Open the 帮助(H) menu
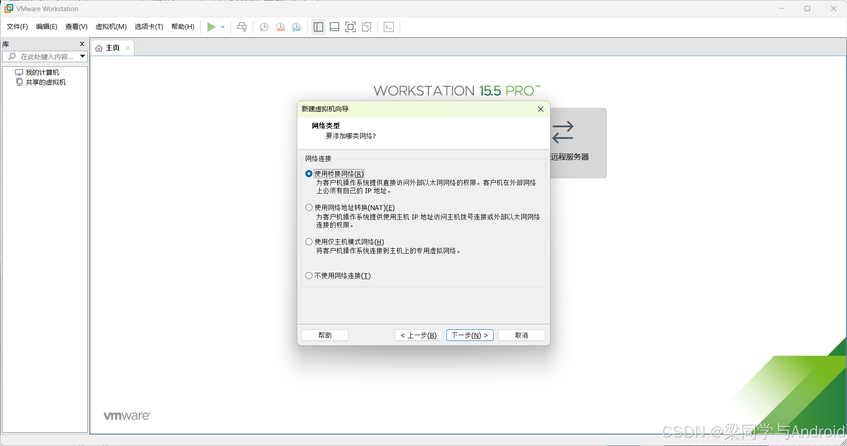The width and height of the screenshot is (847, 446). 183,27
